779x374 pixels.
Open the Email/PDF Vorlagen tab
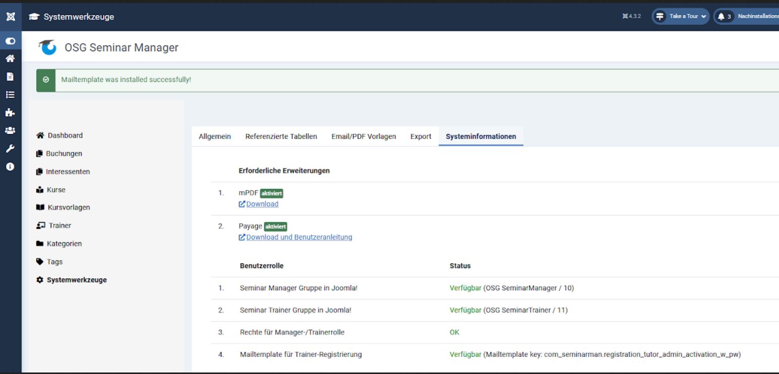pyautogui.click(x=363, y=136)
